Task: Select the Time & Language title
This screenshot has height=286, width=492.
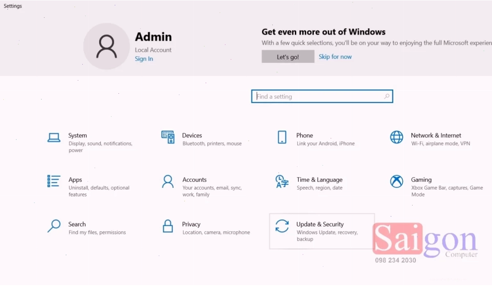Action: (x=320, y=180)
